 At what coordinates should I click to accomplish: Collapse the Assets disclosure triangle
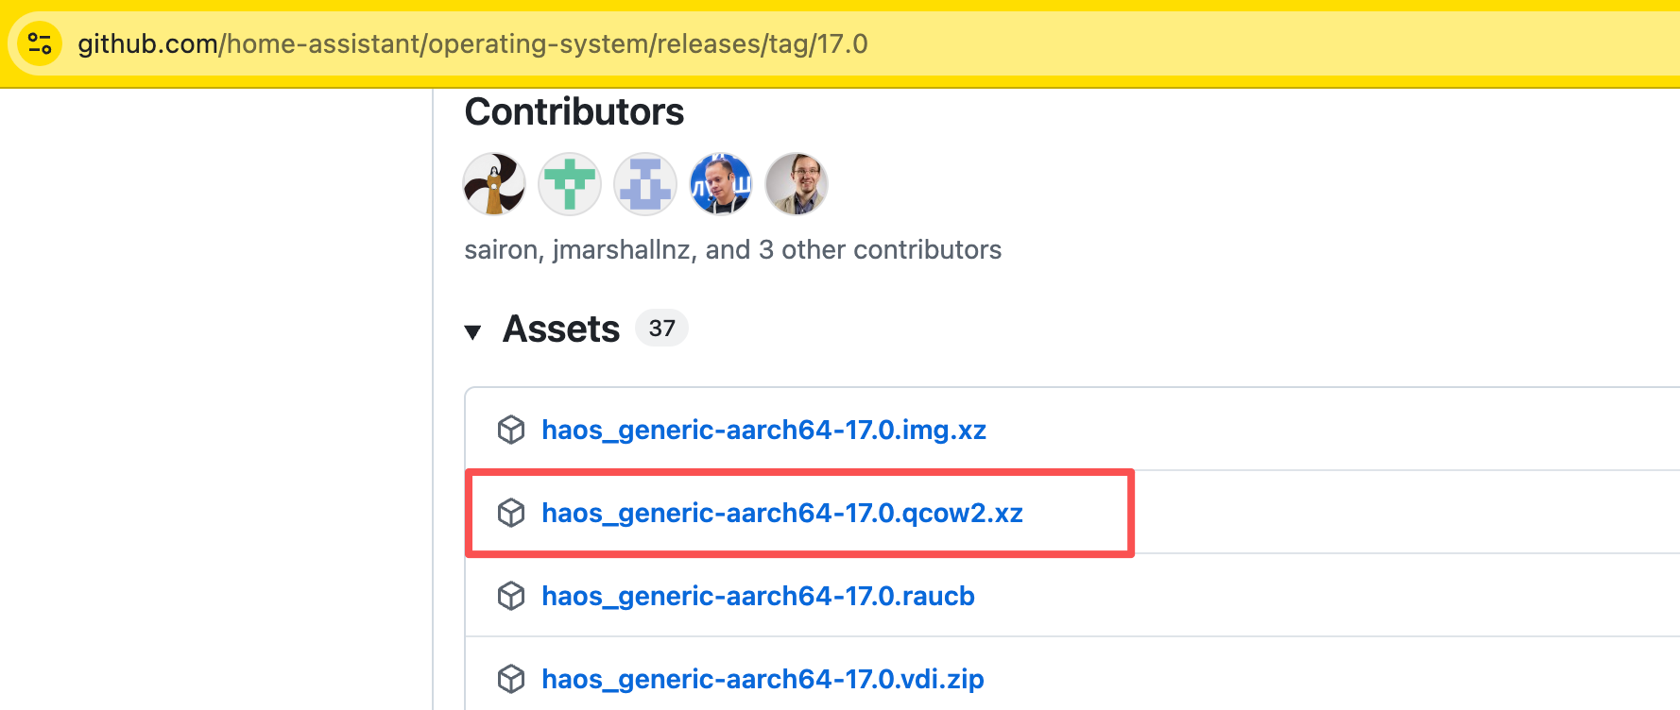473,331
